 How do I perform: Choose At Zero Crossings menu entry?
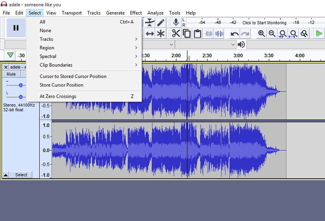coord(58,96)
